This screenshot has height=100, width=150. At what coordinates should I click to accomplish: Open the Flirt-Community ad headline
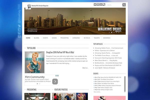click(x=35, y=77)
